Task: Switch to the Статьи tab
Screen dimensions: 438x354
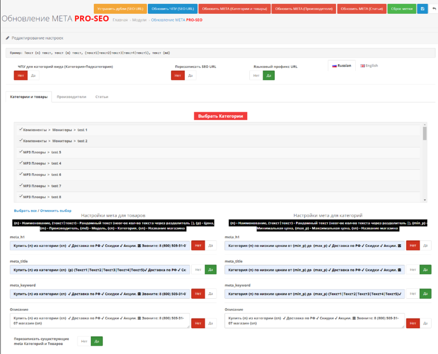Action: click(102, 97)
